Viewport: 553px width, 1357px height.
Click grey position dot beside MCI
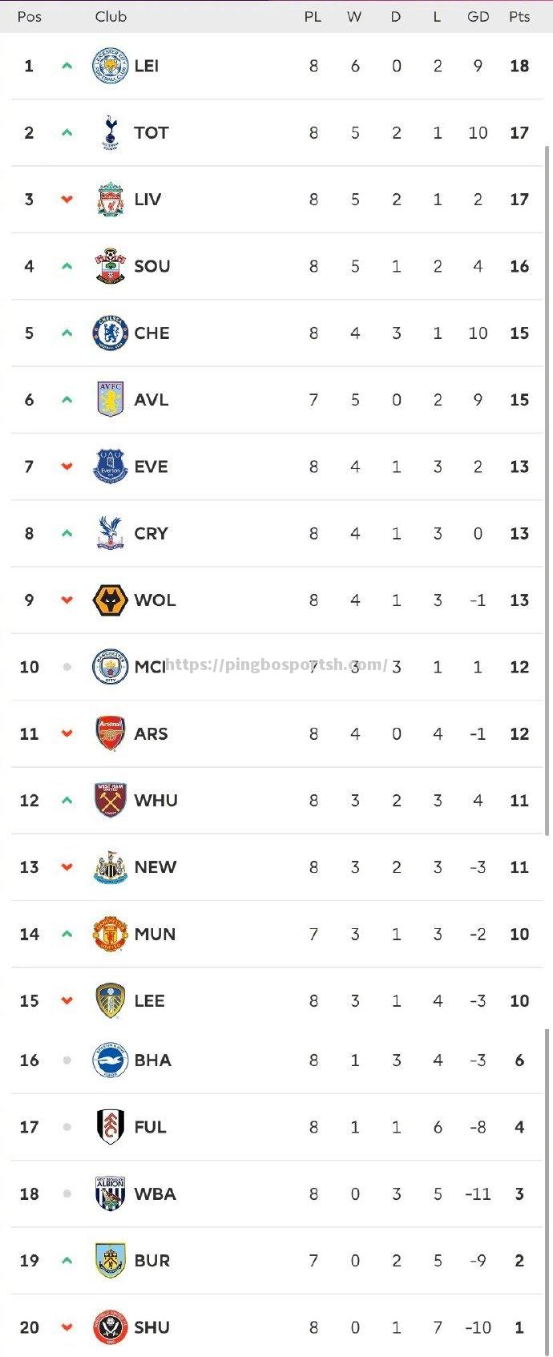click(67, 667)
